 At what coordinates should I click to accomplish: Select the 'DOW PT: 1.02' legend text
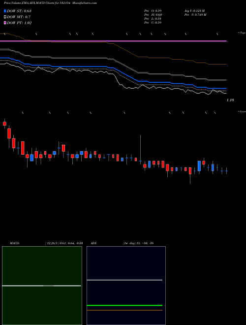[x=19, y=23]
